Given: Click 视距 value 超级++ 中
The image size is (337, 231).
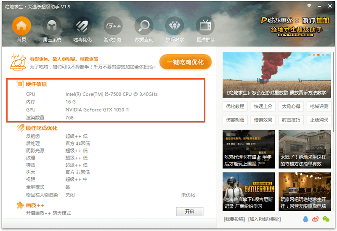Looking at the screenshot, I should tap(77, 179).
